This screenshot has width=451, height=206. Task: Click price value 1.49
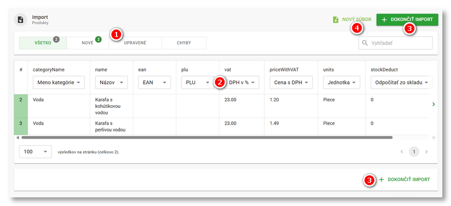(274, 123)
